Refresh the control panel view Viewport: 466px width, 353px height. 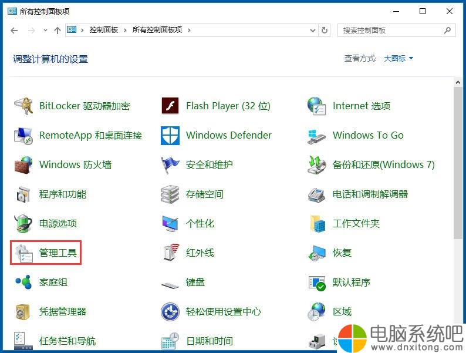[x=325, y=31]
